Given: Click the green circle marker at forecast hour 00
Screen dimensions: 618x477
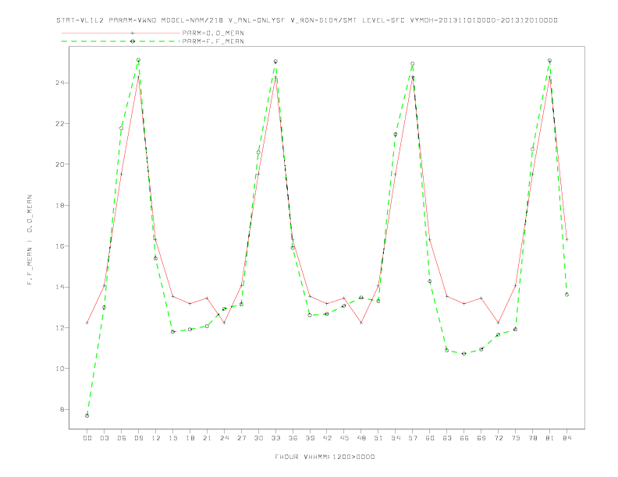Looking at the screenshot, I should (87, 415).
